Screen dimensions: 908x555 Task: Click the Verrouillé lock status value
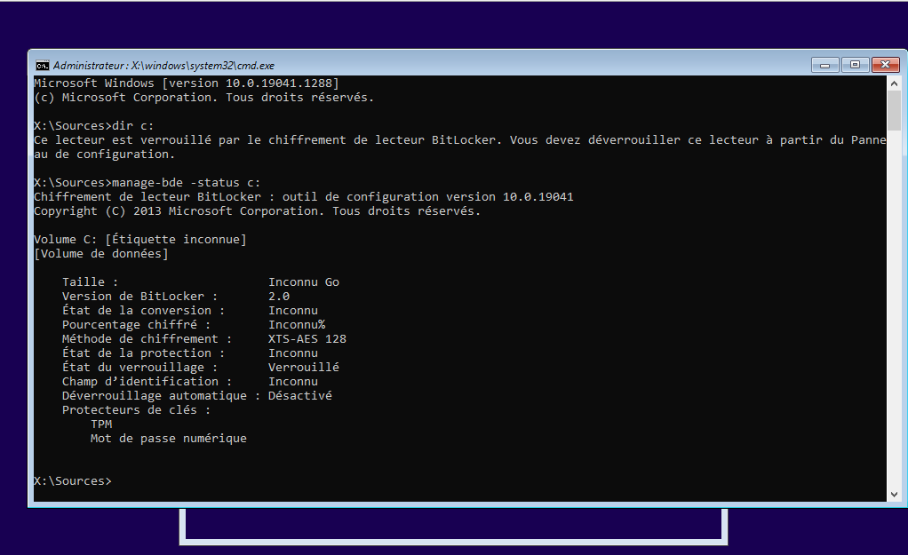coord(303,367)
